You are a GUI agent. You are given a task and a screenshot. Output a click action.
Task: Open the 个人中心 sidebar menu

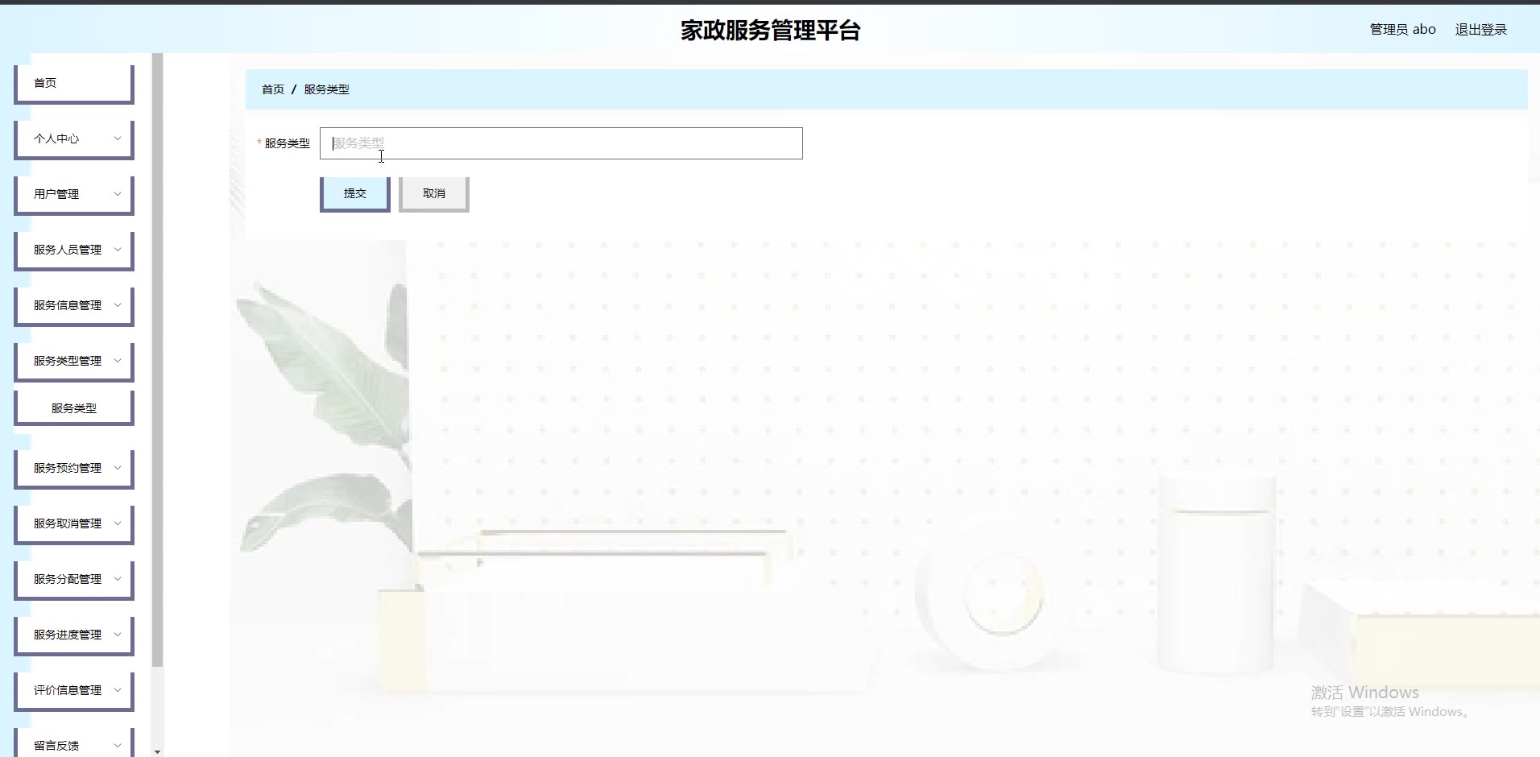point(74,139)
